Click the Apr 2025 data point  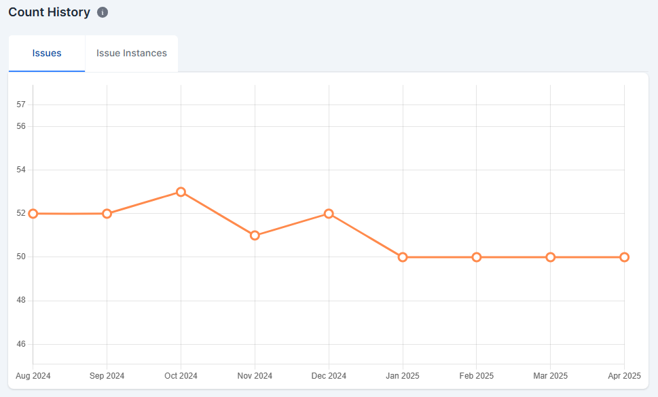(x=625, y=257)
